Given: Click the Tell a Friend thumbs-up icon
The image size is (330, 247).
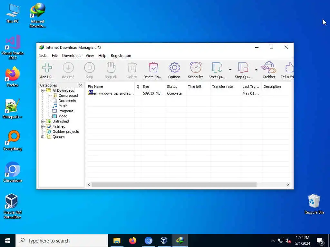Looking at the screenshot, I should (x=290, y=68).
